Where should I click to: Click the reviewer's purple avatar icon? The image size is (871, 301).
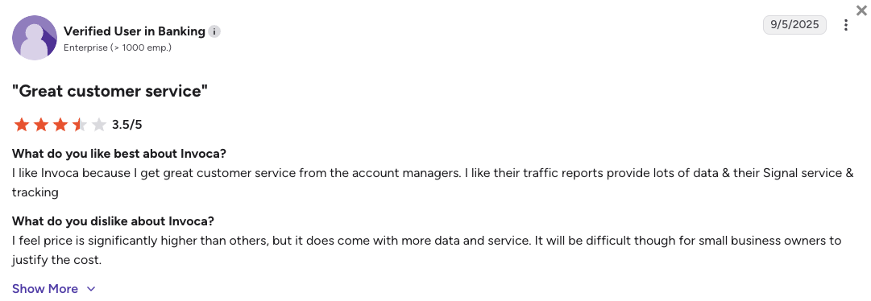click(35, 38)
